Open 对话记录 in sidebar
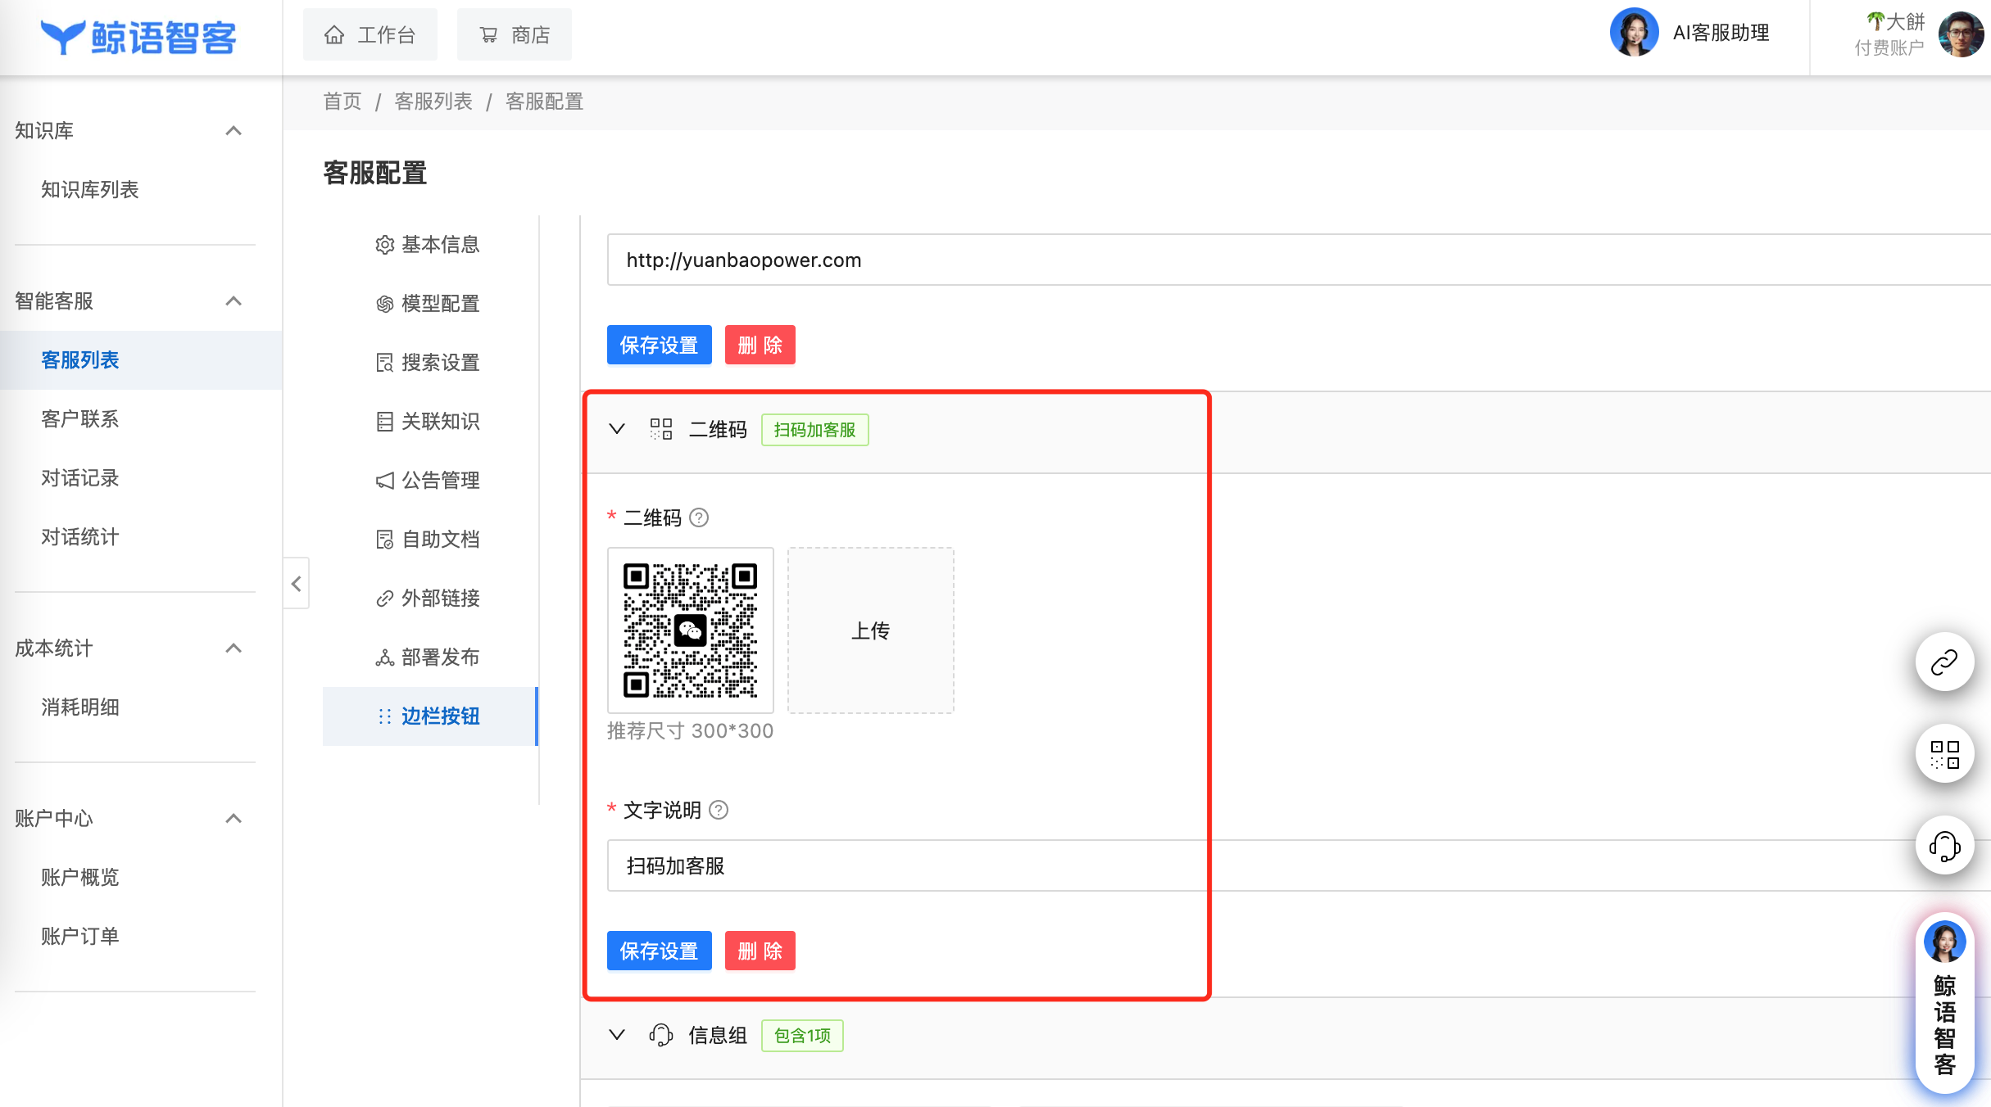 pyautogui.click(x=80, y=478)
